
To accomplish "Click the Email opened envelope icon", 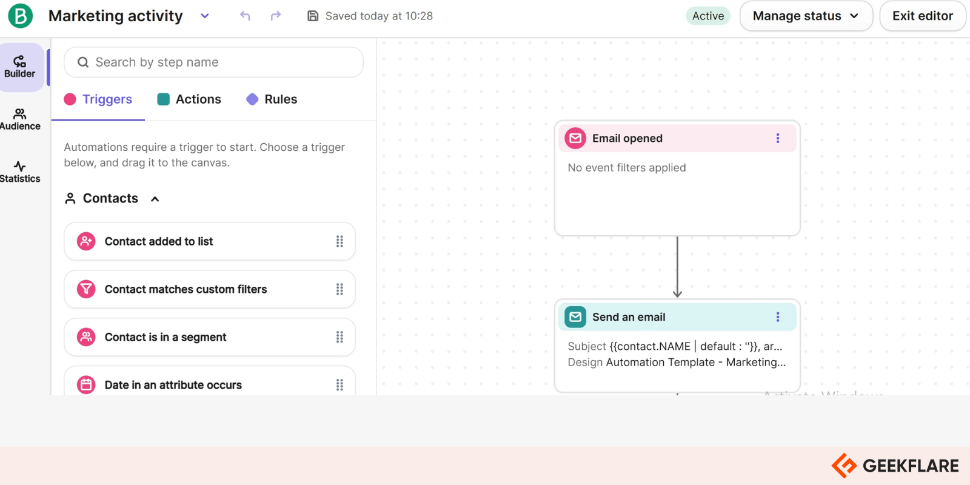I will click(575, 138).
